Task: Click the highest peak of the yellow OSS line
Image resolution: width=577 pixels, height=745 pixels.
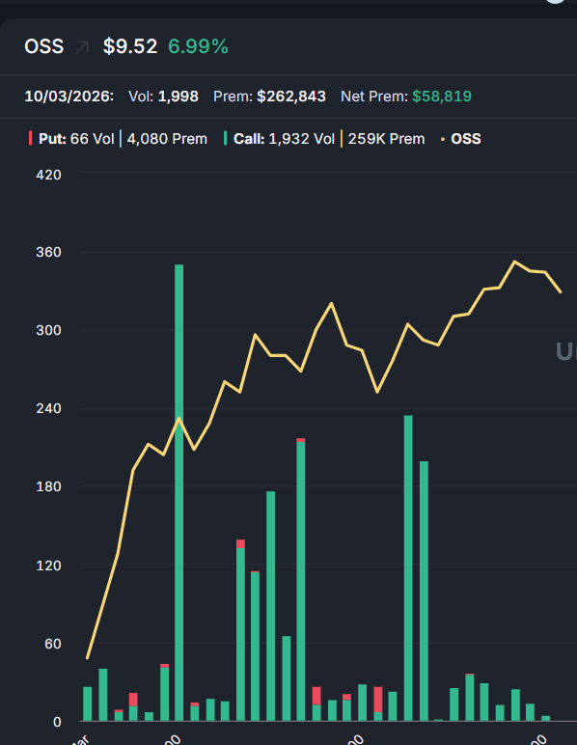Action: coord(514,262)
